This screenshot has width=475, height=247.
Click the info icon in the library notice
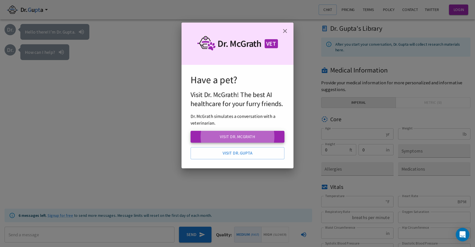[x=329, y=45]
